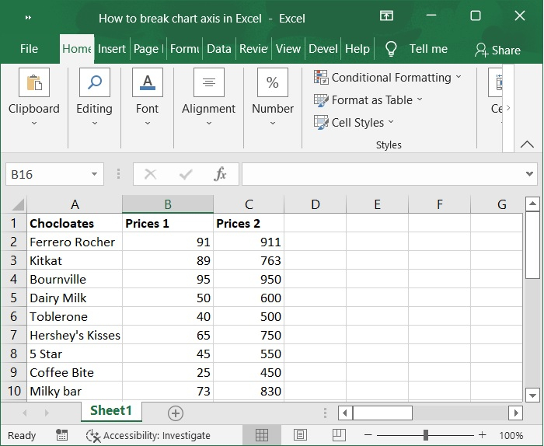Image resolution: width=544 pixels, height=446 pixels.
Task: Click the Insert Function fx icon
Action: [221, 174]
